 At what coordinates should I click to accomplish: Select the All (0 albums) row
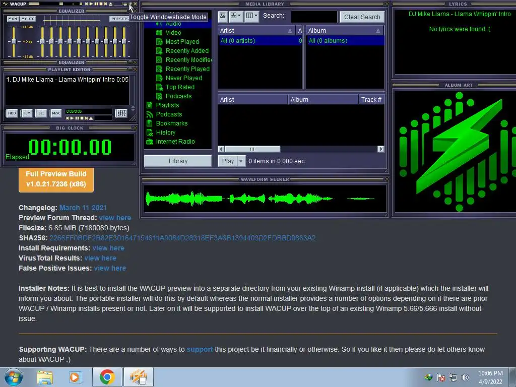[x=345, y=41]
